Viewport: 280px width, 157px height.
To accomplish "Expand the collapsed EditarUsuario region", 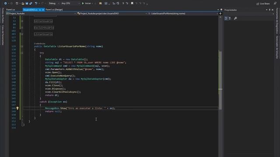I will (22, 21).
